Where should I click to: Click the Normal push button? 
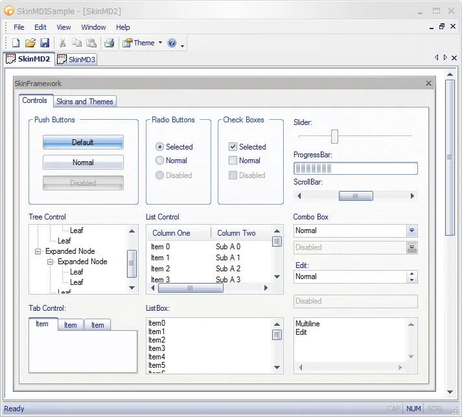click(x=83, y=163)
